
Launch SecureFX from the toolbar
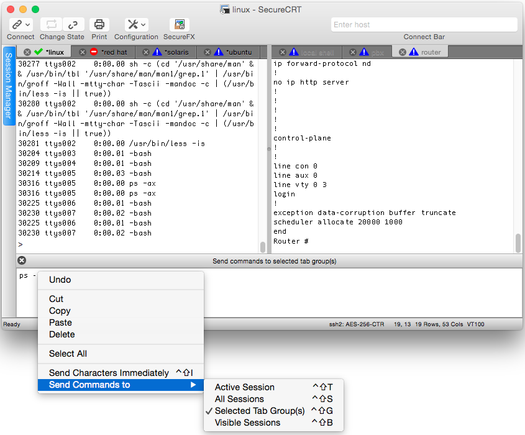[180, 25]
